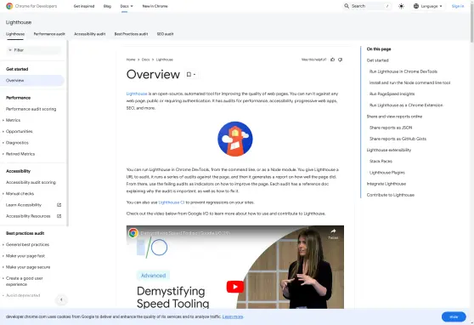The width and height of the screenshot is (474, 325).
Task: Open New in Chrome menu item
Action: (155, 6)
